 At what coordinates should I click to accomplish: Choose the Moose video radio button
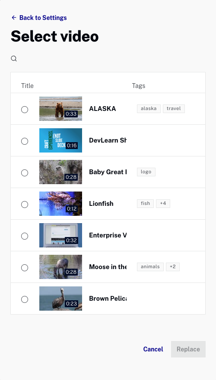coord(25,268)
